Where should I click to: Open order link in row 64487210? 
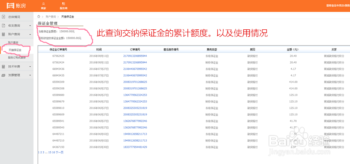(x=135, y=140)
